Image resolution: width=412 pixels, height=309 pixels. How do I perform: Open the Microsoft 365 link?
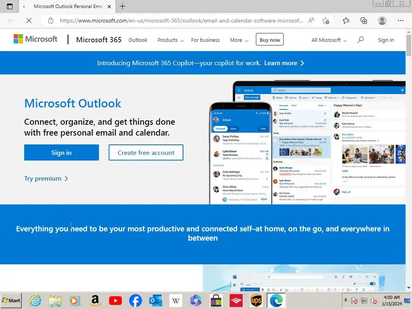pos(99,40)
